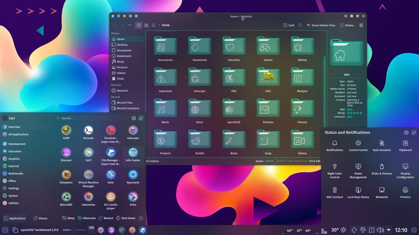Screen dimensions: 419x235
Task: Switch to the Places tab in launcher
Action: [41, 218]
